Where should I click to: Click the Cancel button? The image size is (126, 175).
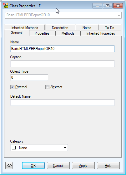point(58,166)
